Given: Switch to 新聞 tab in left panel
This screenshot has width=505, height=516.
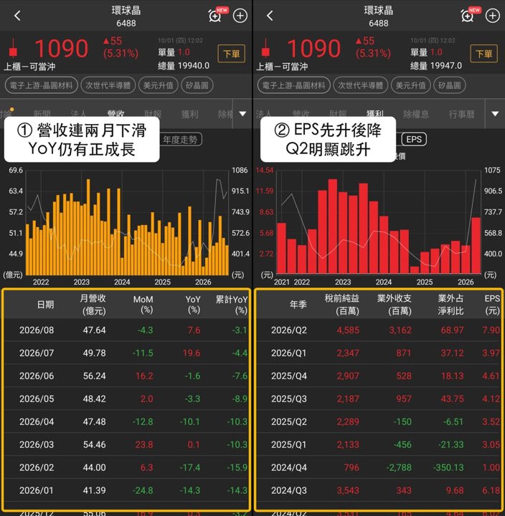Looking at the screenshot, I should (x=42, y=114).
